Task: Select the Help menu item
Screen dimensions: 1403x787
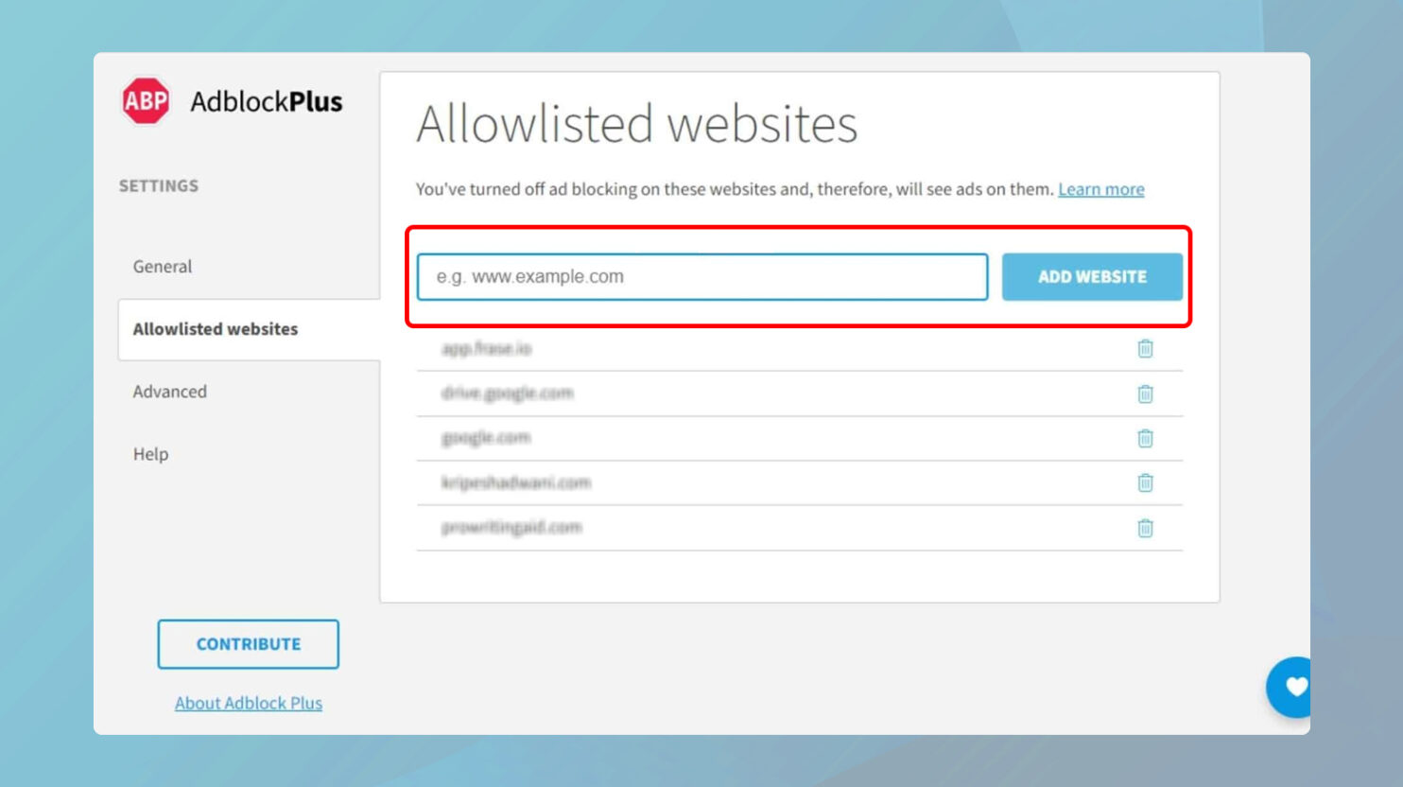Action: point(149,454)
